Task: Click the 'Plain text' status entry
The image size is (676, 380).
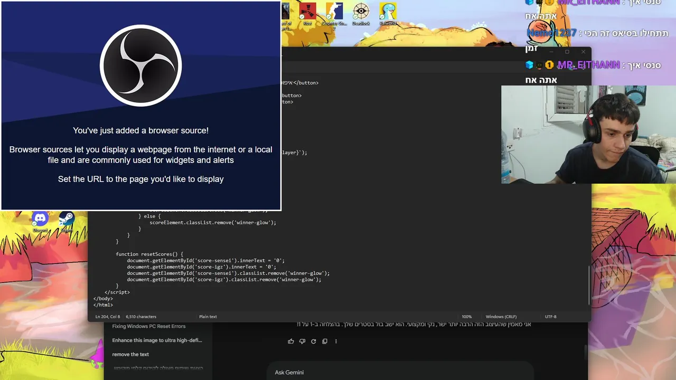Action: (208, 317)
